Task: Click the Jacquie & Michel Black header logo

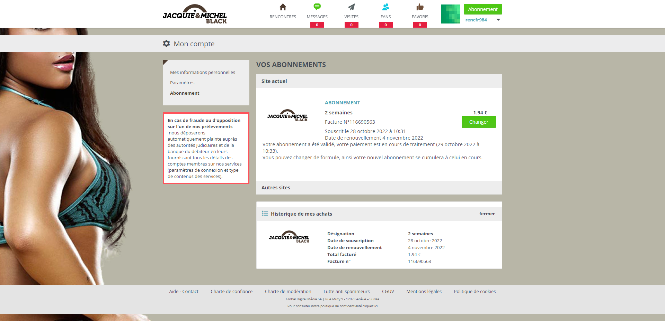Action: click(195, 15)
